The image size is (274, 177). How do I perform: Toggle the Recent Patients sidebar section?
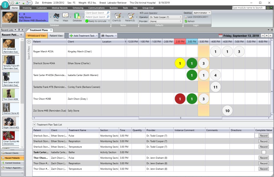click(x=12, y=158)
